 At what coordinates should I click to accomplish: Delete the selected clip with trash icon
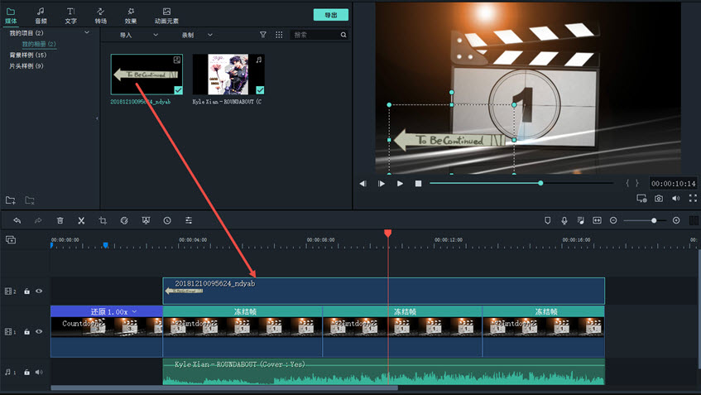click(60, 220)
